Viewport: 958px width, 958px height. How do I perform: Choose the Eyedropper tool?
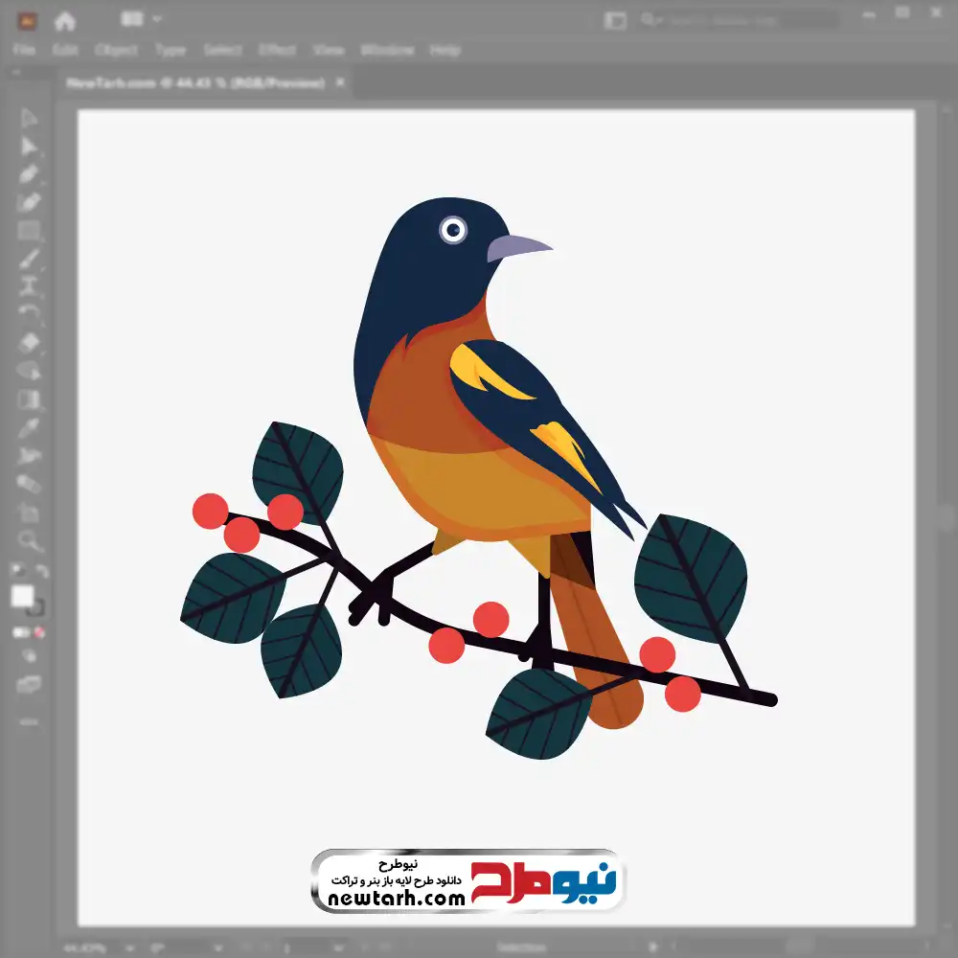29,427
